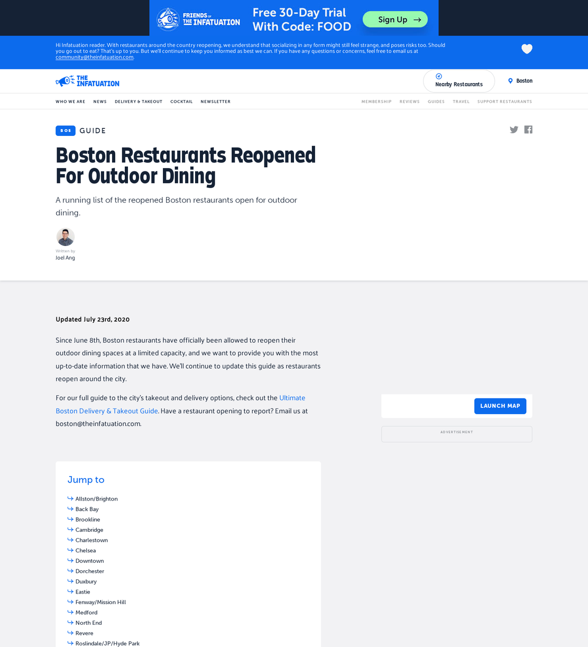This screenshot has height=647, width=588.
Task: Jump to Charlestown section
Action: 91,540
